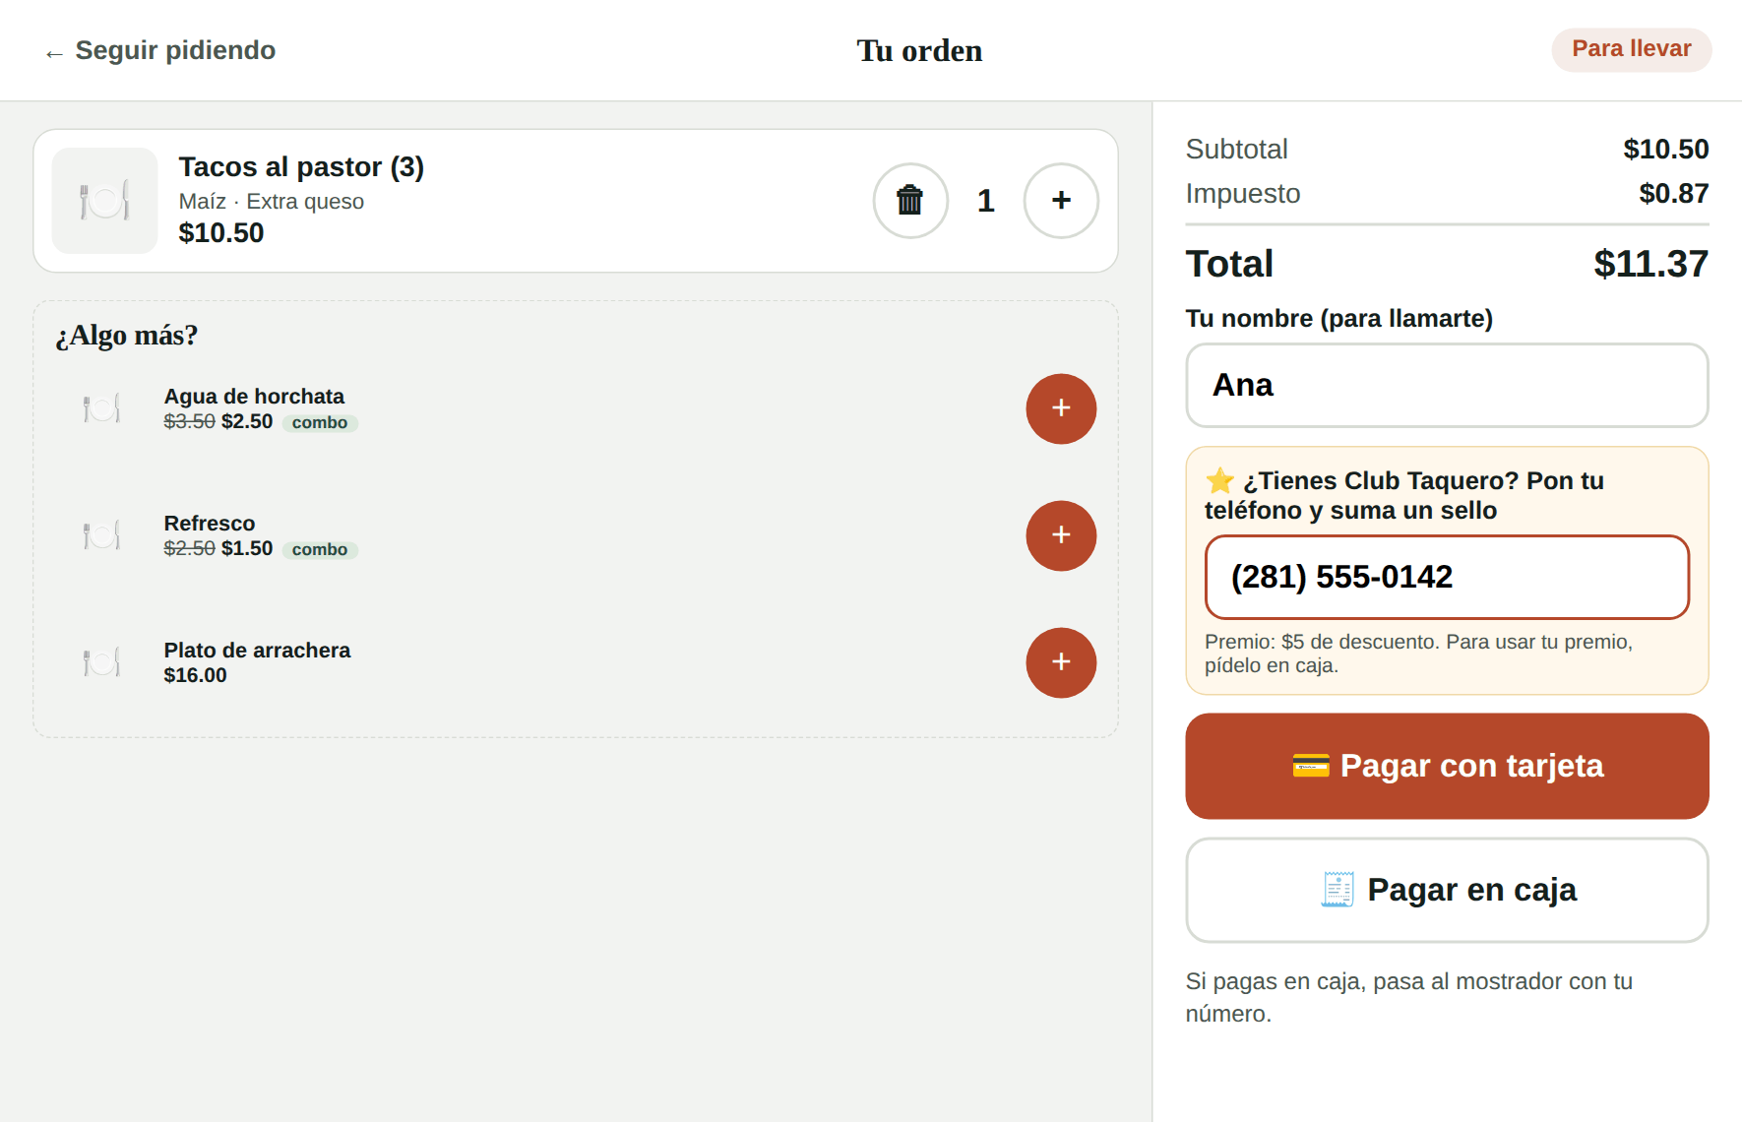1742x1122 pixels.
Task: Select the Premio $5 de descuento note
Action: (1418, 654)
